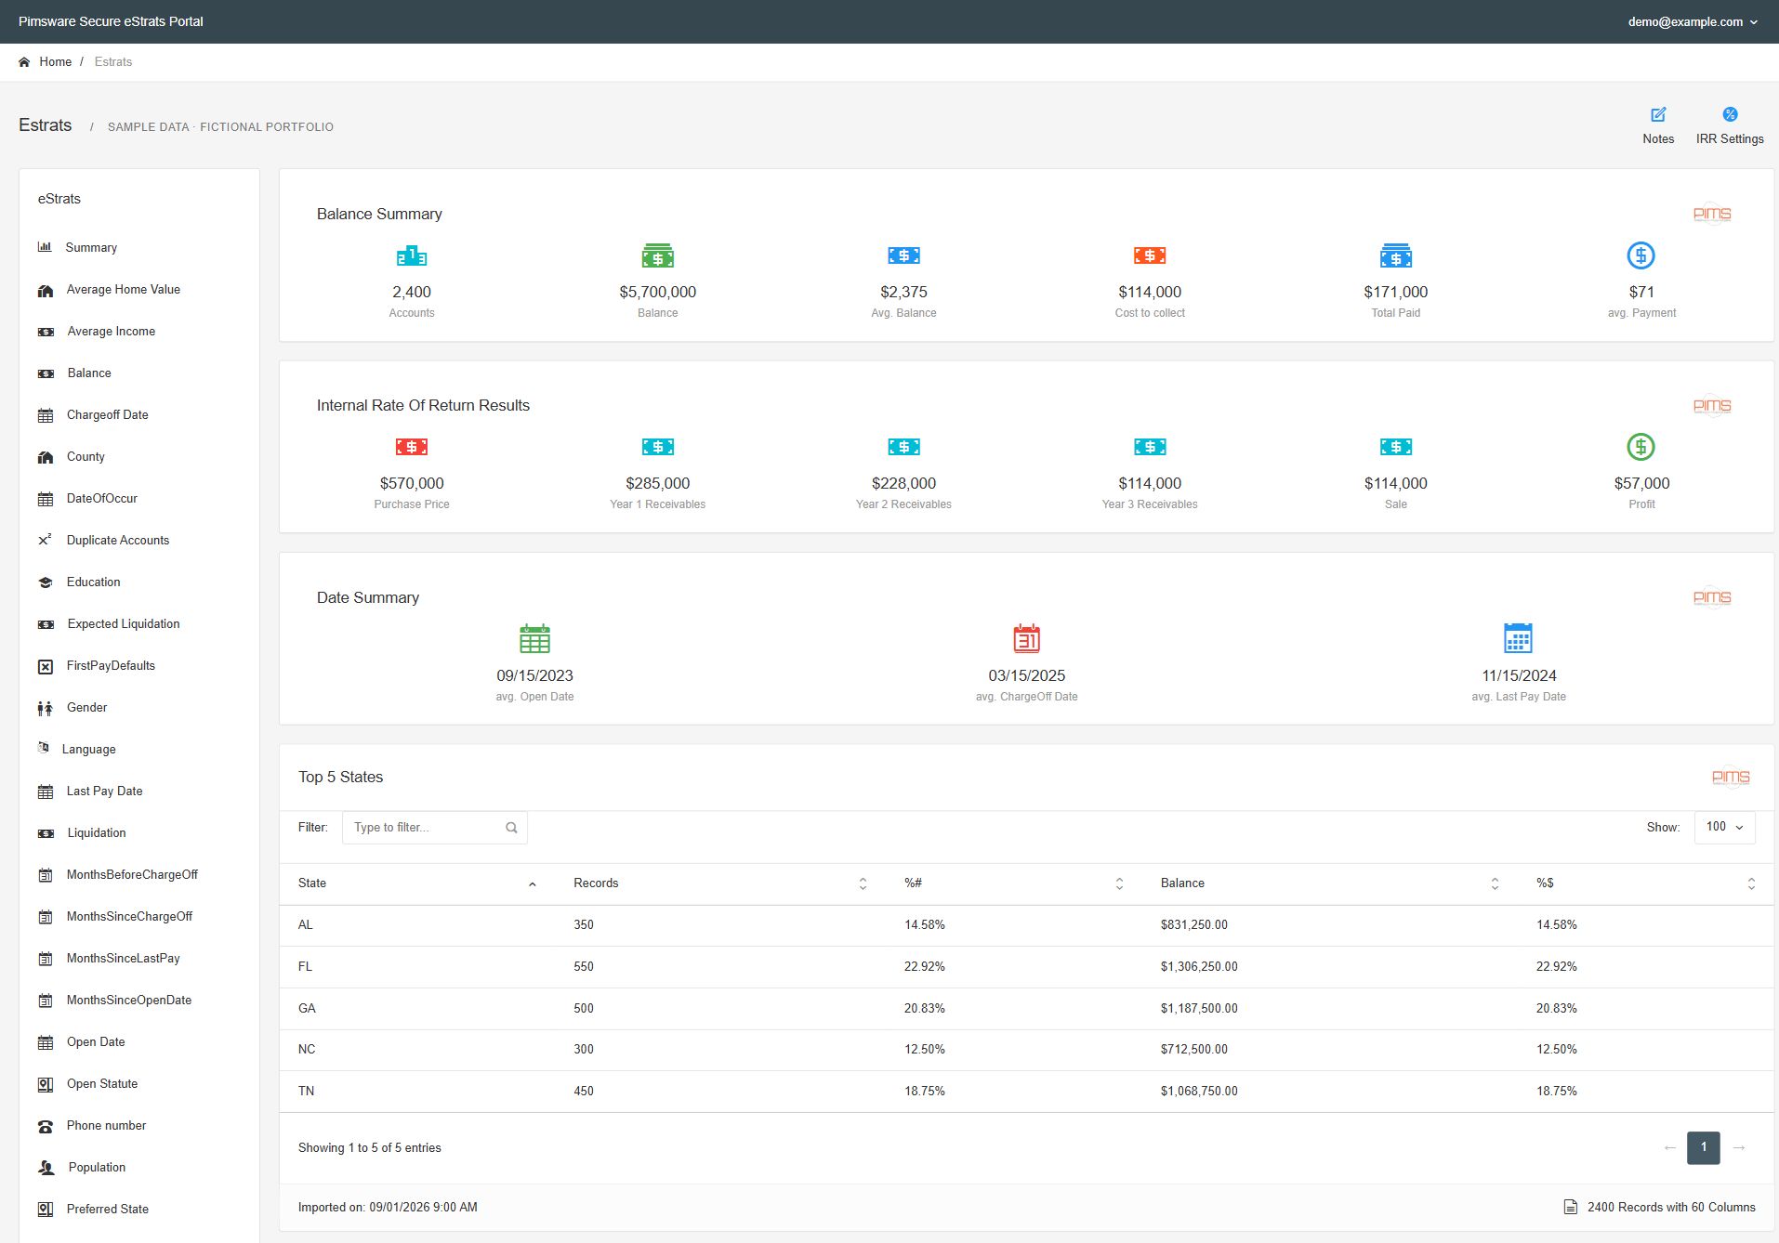Focus the Type to filter input
This screenshot has height=1243, width=1779.
(x=434, y=828)
